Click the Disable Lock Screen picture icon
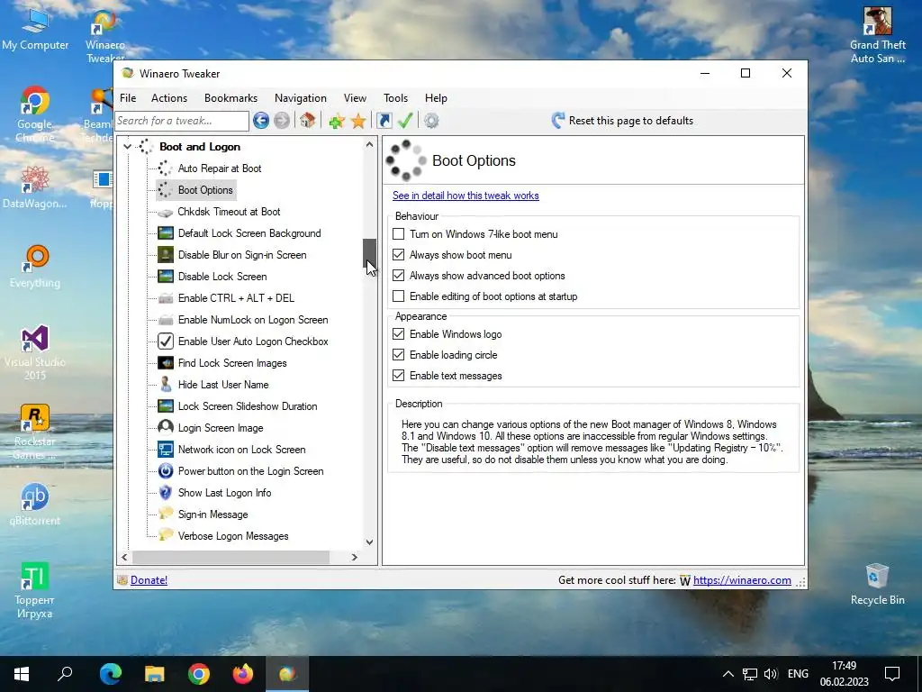The height and width of the screenshot is (692, 922). tap(166, 277)
